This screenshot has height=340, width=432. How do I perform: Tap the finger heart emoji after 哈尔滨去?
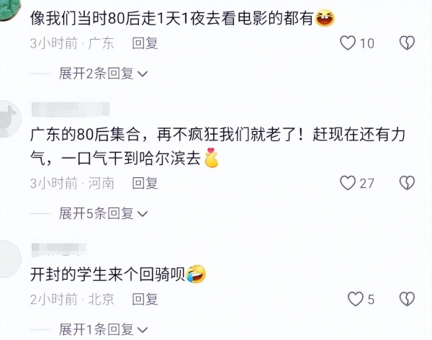tap(211, 158)
